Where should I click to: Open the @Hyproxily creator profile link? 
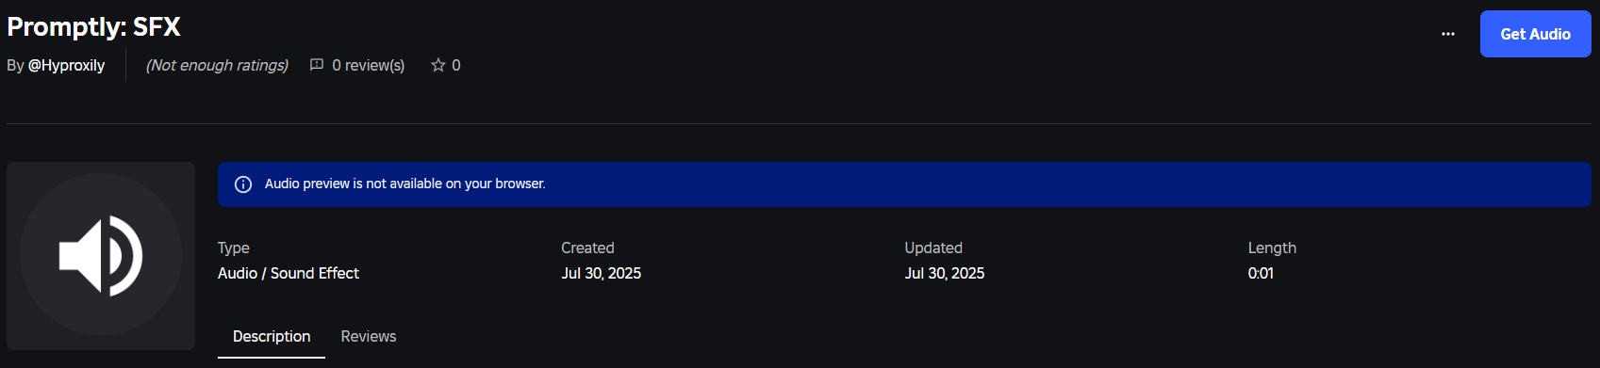[x=66, y=65]
